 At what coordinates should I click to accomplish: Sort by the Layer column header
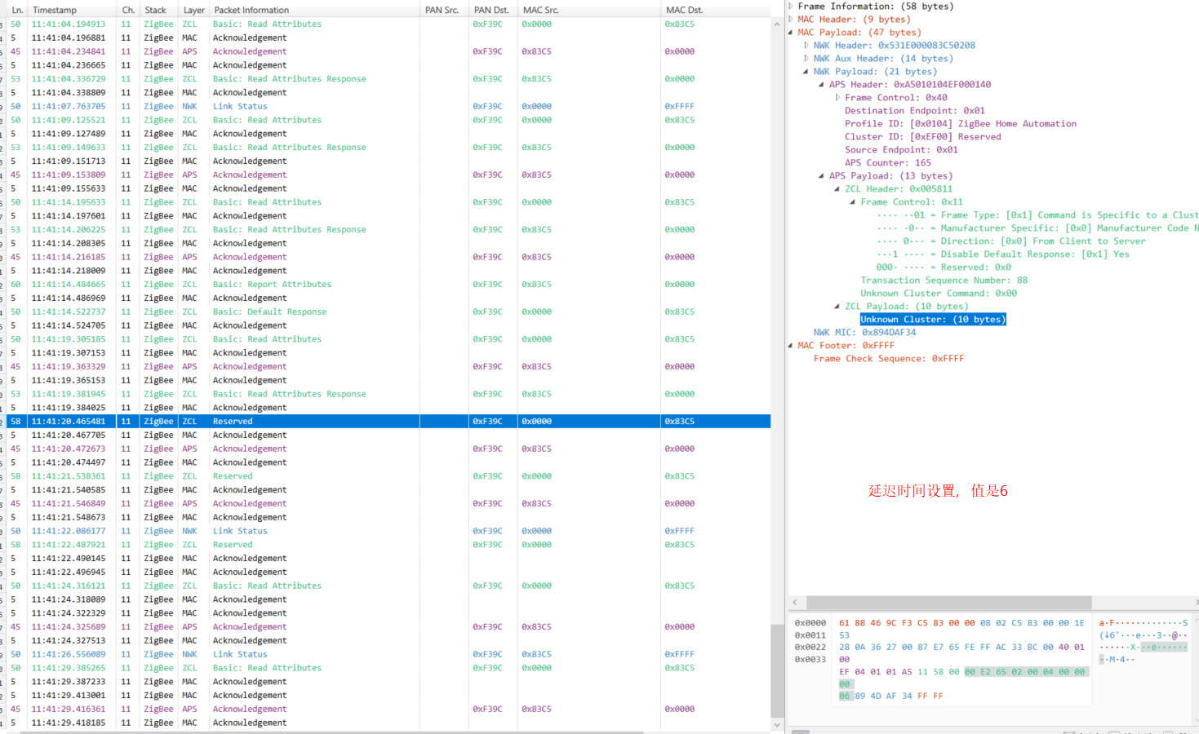(x=194, y=10)
